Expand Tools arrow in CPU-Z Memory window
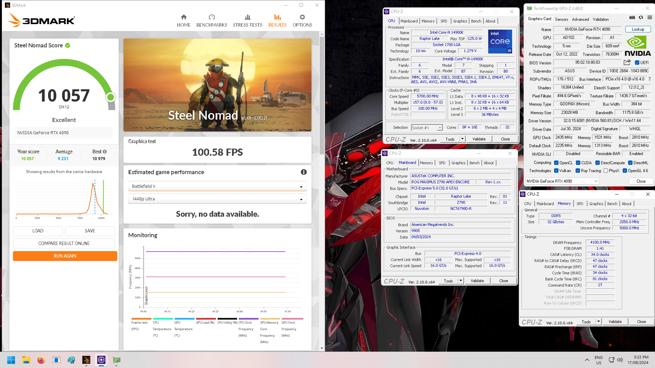Image resolution: width=655 pixels, height=368 pixels. [598, 322]
